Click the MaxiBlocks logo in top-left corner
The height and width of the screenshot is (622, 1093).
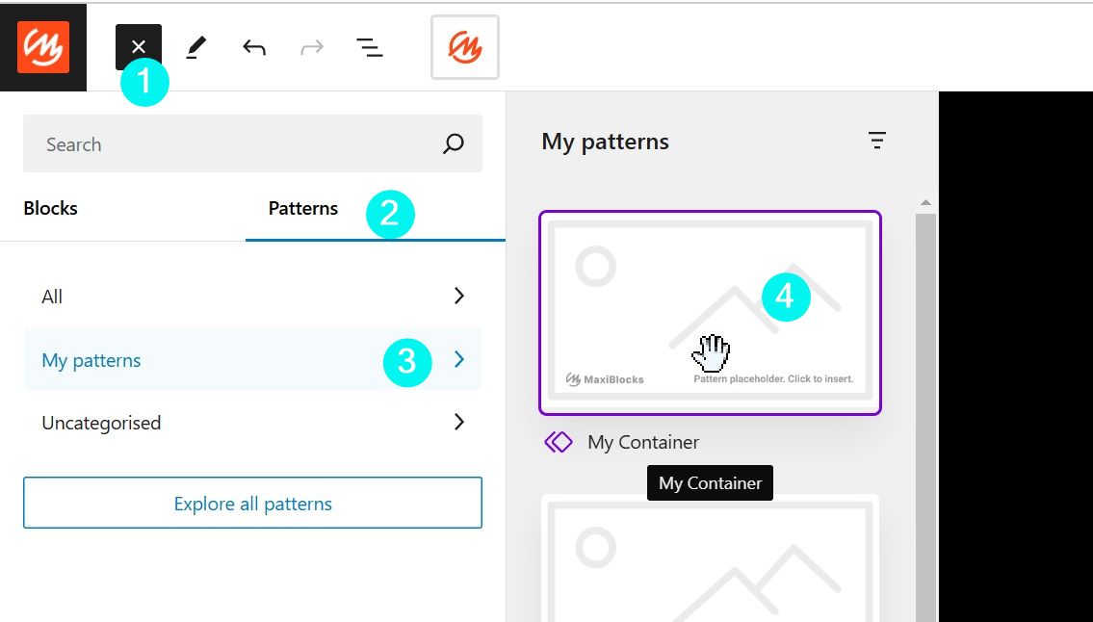(43, 47)
